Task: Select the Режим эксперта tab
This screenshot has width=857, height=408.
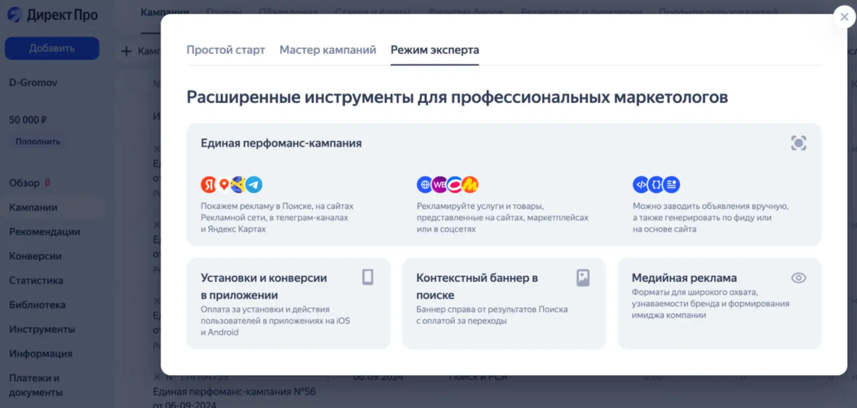Action: click(x=435, y=50)
